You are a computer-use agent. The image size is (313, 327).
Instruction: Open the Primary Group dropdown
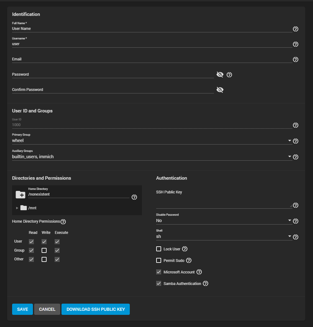click(289, 140)
